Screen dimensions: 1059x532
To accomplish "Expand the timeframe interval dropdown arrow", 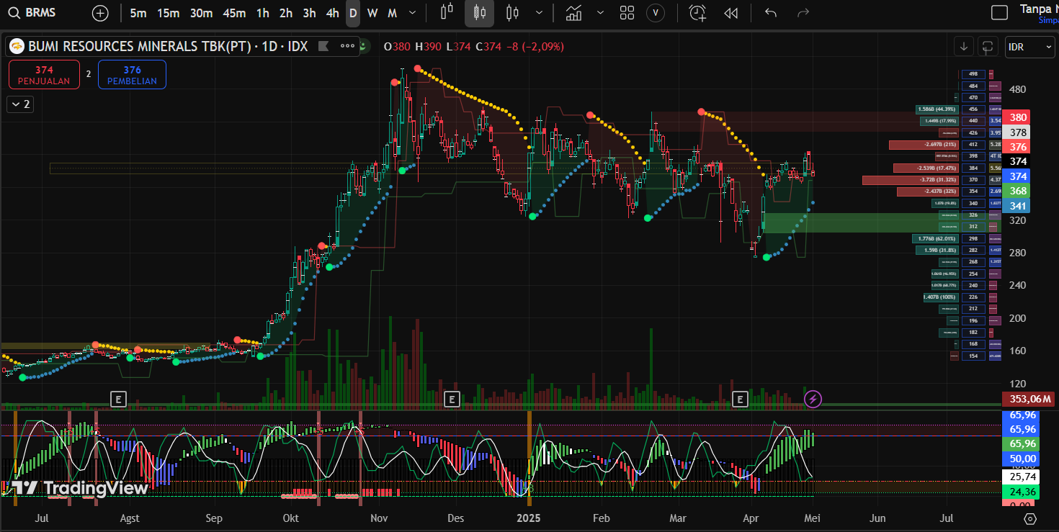I will coord(412,13).
